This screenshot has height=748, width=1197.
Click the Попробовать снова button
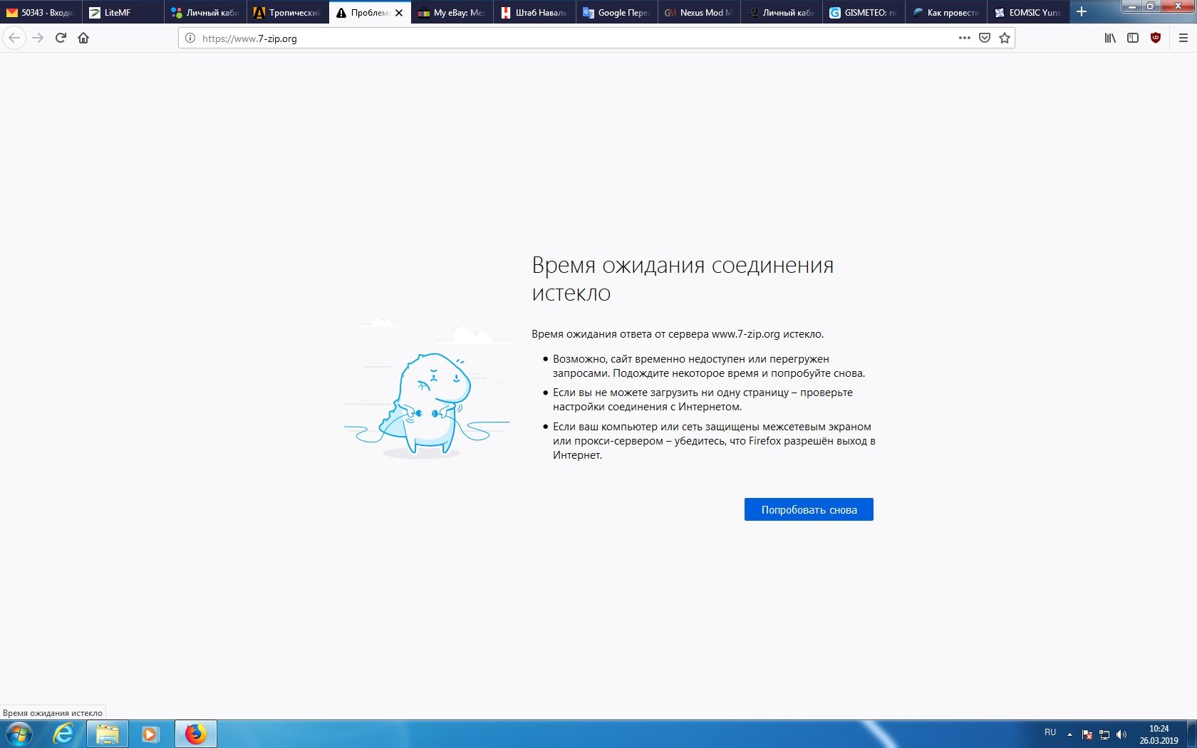click(x=809, y=509)
